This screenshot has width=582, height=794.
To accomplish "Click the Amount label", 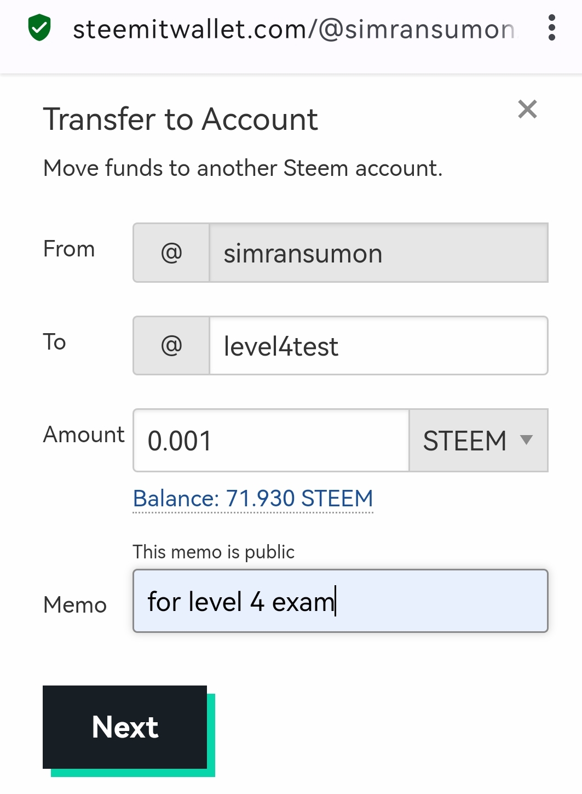I will (x=84, y=435).
